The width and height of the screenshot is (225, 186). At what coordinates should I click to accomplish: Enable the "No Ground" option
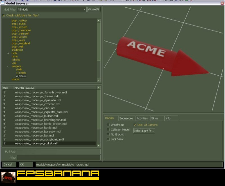[x=108, y=134]
